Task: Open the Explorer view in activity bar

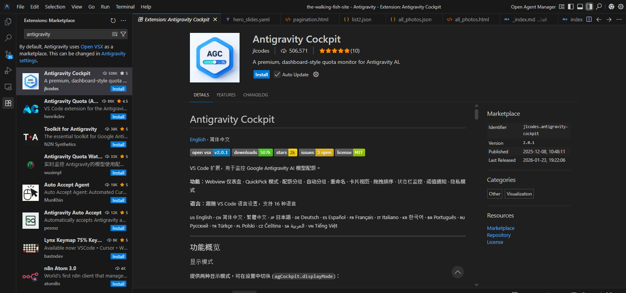Action: pyautogui.click(x=8, y=22)
